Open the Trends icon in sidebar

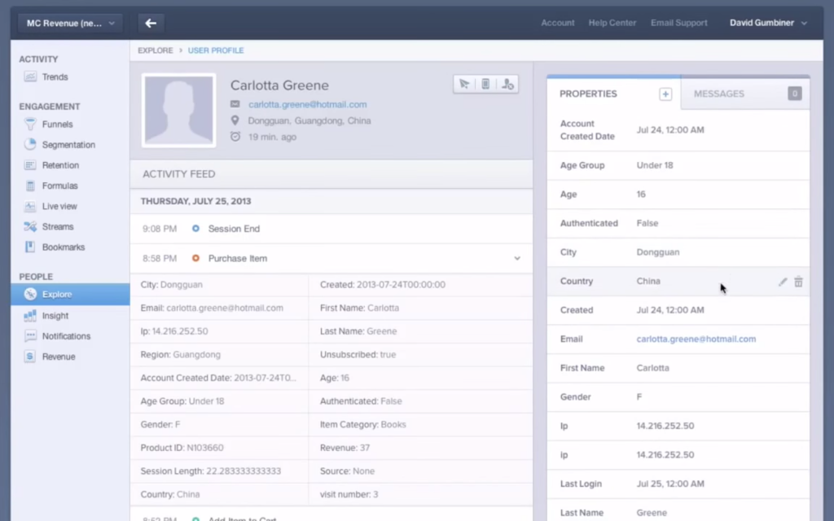coord(30,77)
